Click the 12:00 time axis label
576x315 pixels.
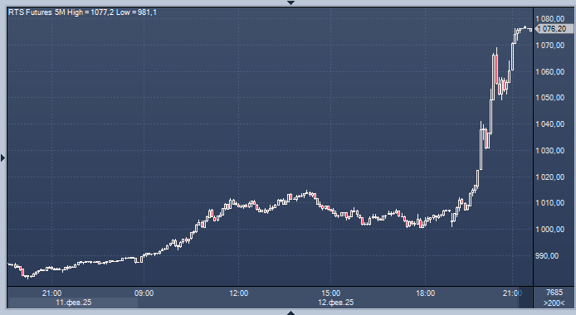click(238, 293)
